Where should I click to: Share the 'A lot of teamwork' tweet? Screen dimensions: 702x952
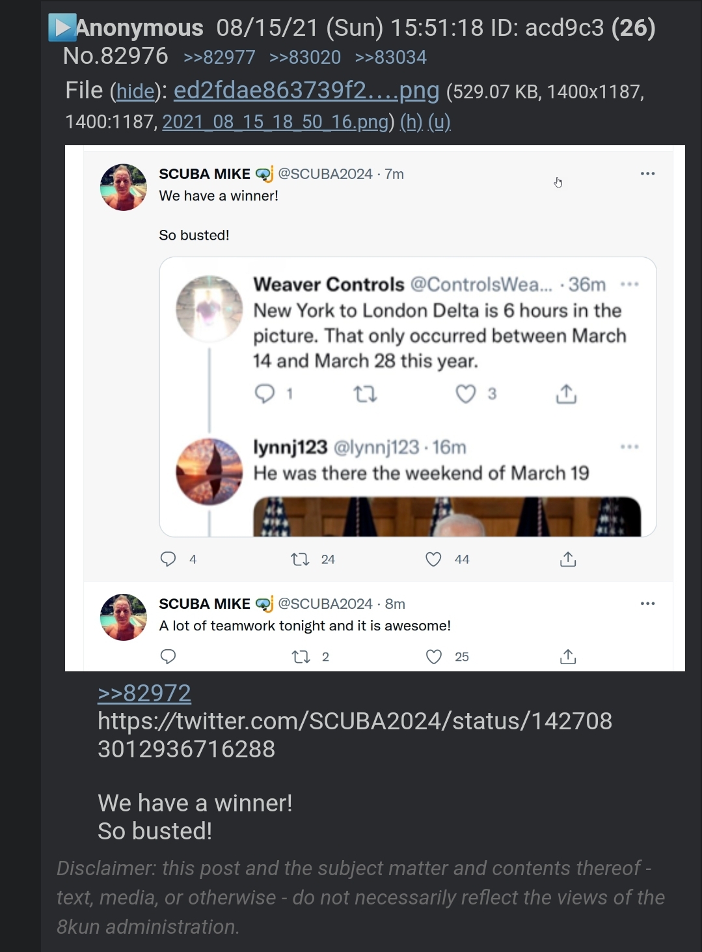[x=568, y=657]
